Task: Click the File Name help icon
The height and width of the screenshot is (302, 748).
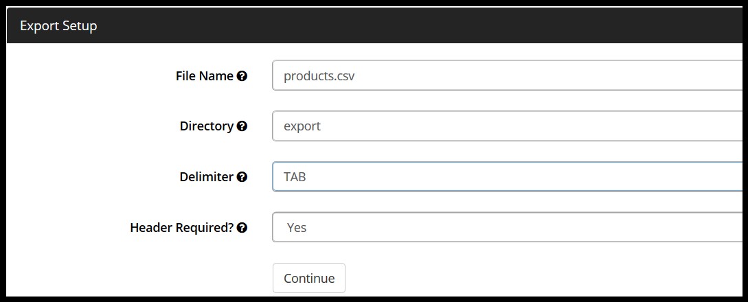Action: pyautogui.click(x=242, y=76)
